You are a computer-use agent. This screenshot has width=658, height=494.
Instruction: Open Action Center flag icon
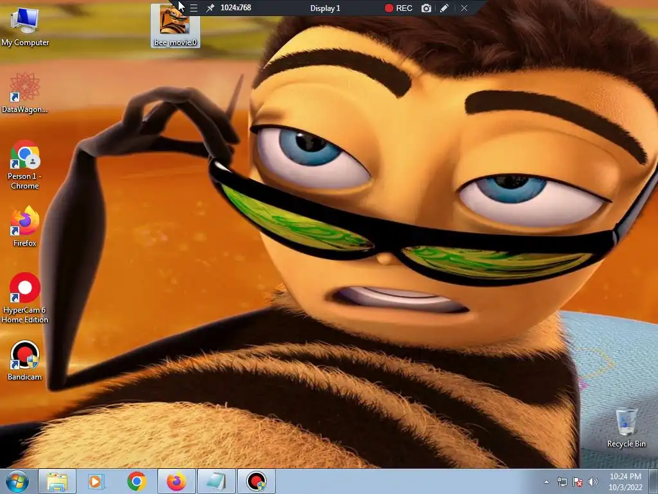[578, 482]
